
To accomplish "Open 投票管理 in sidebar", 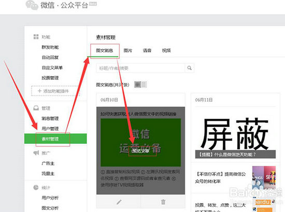I will pyautogui.click(x=50, y=78).
